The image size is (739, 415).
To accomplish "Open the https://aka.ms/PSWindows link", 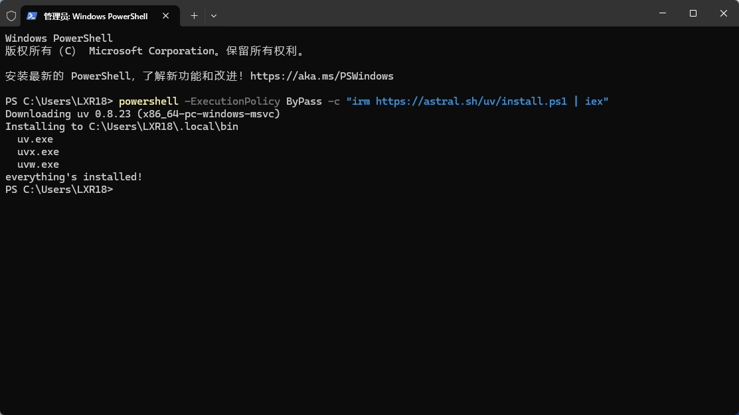I will 322,76.
